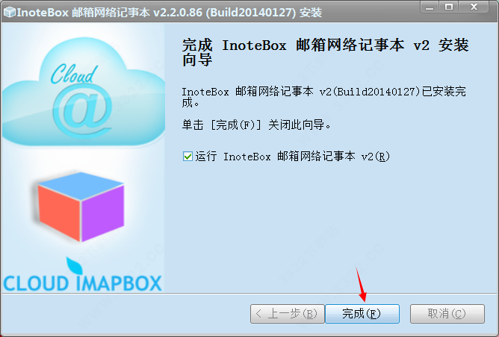This screenshot has height=337, width=499.
Task: Click the blue leaf above CLOUD IMAPBOX
Action: (74, 265)
